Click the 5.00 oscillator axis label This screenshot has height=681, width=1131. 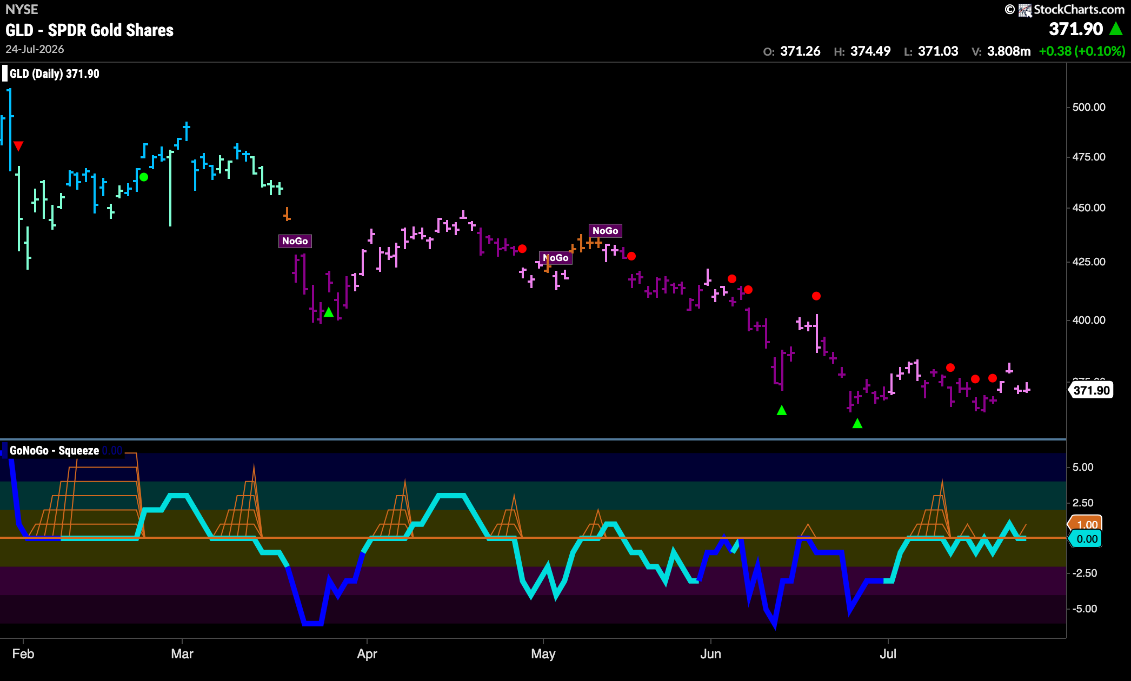[1083, 467]
